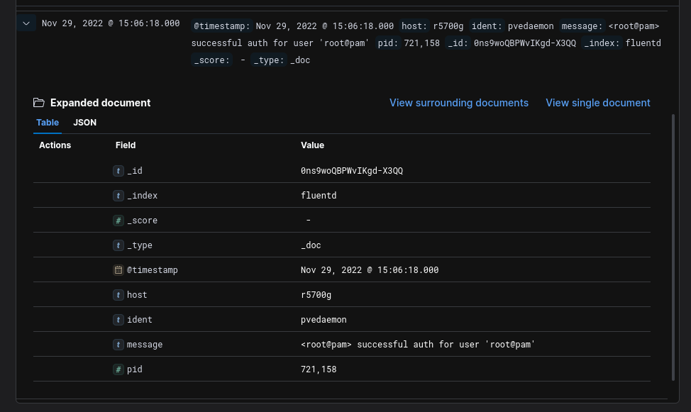Click the number type icon for _score
The width and height of the screenshot is (691, 412).
[x=118, y=221]
